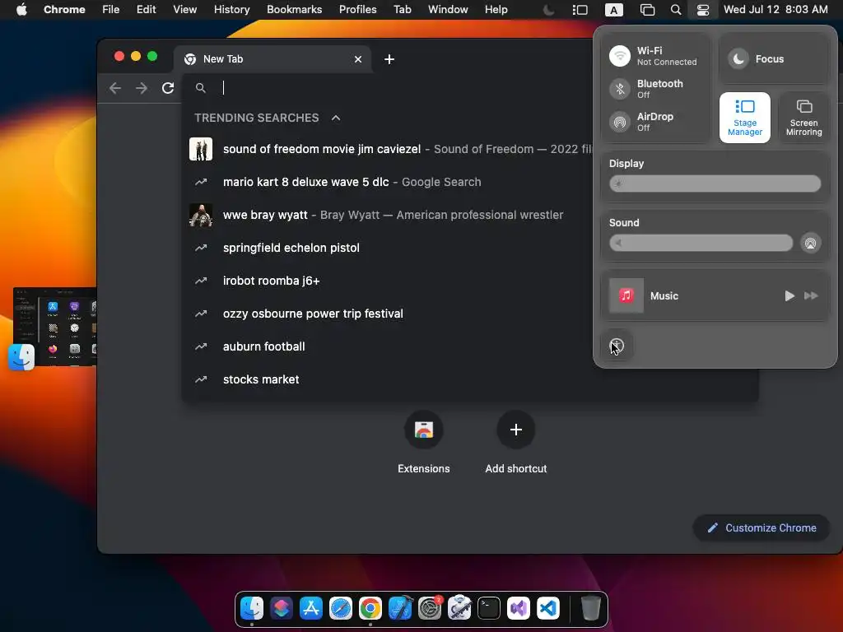Open Visual Studio Code from the Dock
The width and height of the screenshot is (843, 632).
[547, 608]
